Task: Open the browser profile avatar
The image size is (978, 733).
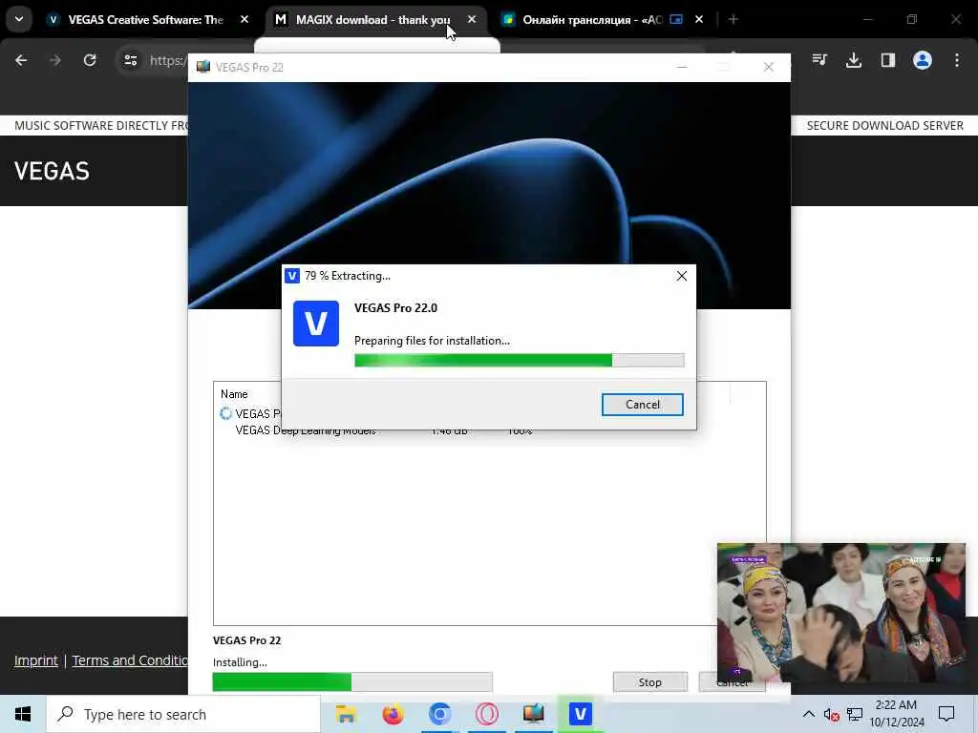Action: click(x=923, y=60)
